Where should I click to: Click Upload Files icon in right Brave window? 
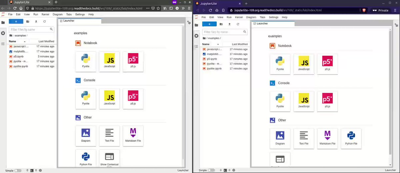coord(229,24)
